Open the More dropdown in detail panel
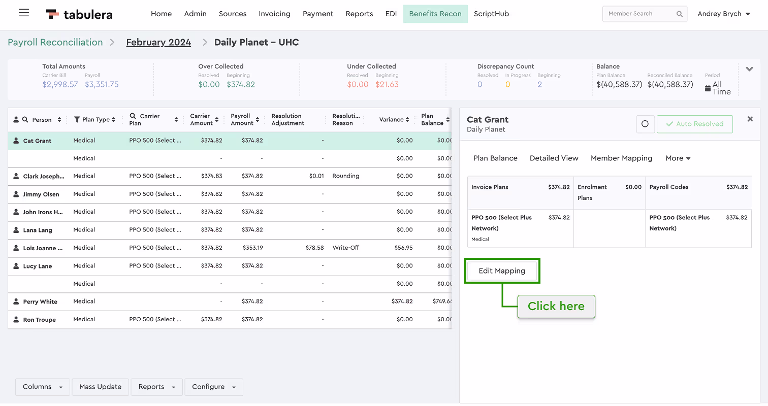Image resolution: width=768 pixels, height=406 pixels. 678,158
